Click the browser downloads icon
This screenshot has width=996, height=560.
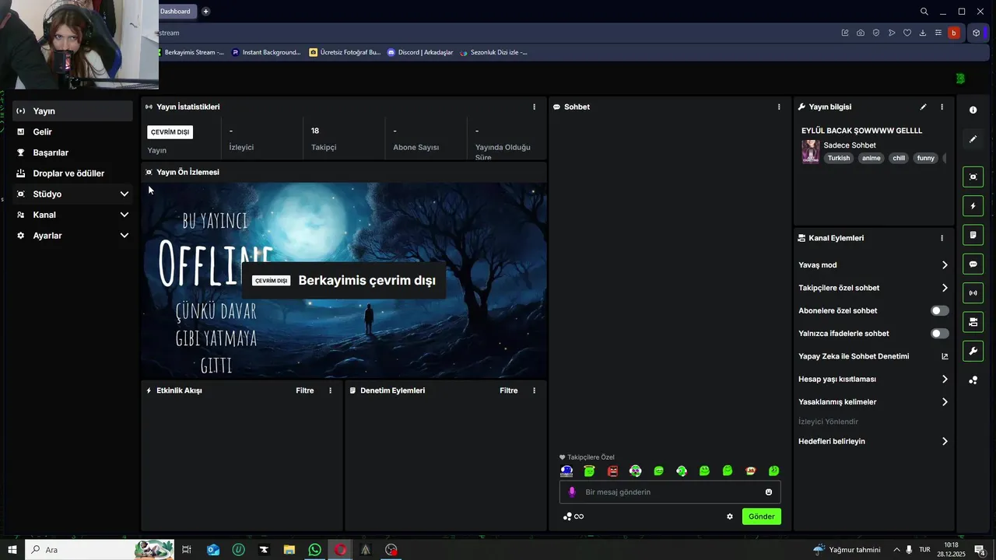pos(923,33)
